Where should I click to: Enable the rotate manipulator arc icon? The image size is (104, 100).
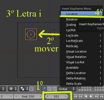coord(49,89)
